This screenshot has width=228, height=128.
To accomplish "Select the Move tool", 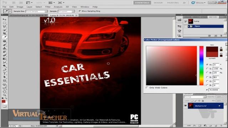I will (x=5, y=20).
